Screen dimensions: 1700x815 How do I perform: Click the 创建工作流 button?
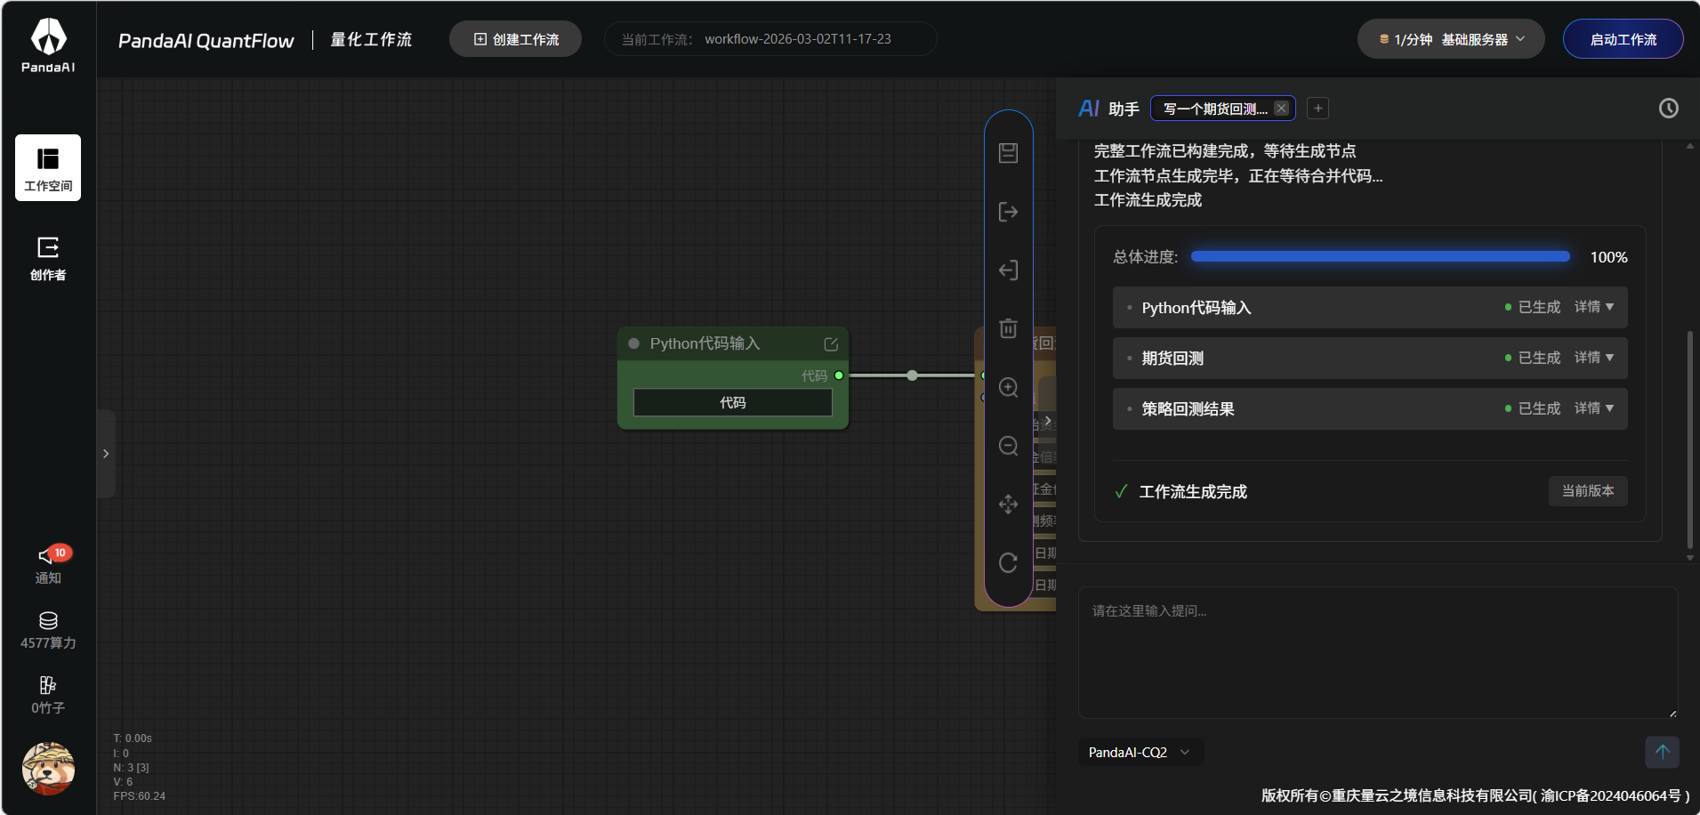(515, 39)
